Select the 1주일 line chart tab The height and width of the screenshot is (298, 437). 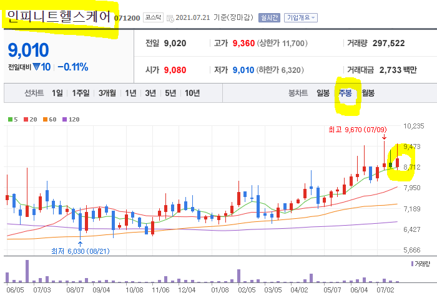point(81,93)
